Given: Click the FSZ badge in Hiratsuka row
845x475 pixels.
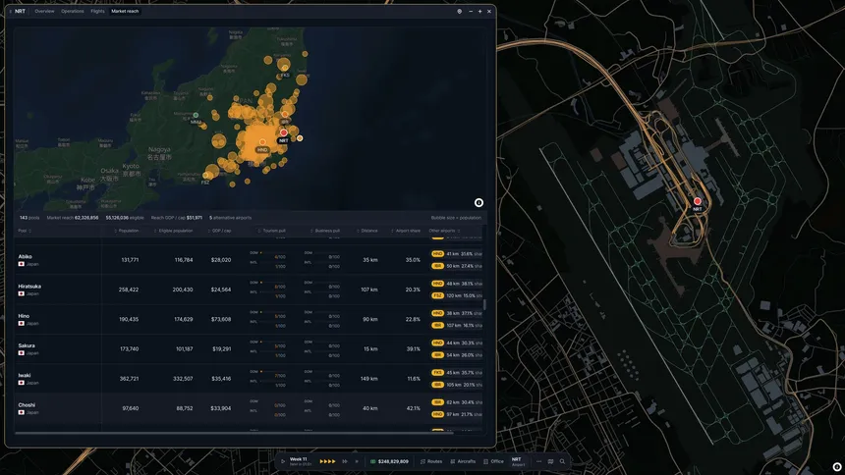Looking at the screenshot, I should tap(437, 295).
